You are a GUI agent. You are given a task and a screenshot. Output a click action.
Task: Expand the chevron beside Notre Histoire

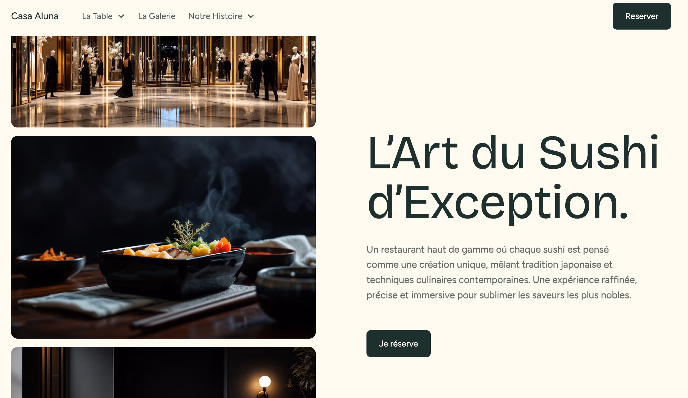click(x=251, y=16)
